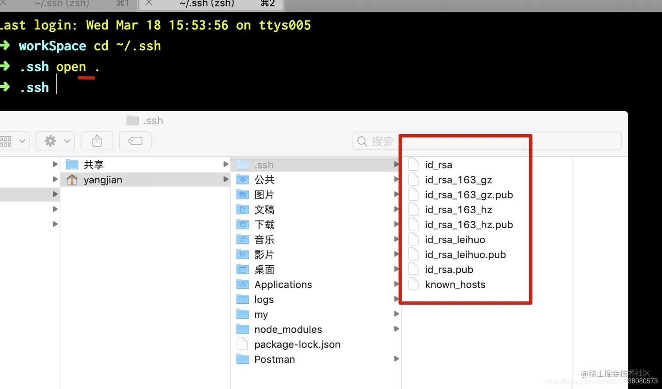Select the 图片 folder icon

[243, 194]
